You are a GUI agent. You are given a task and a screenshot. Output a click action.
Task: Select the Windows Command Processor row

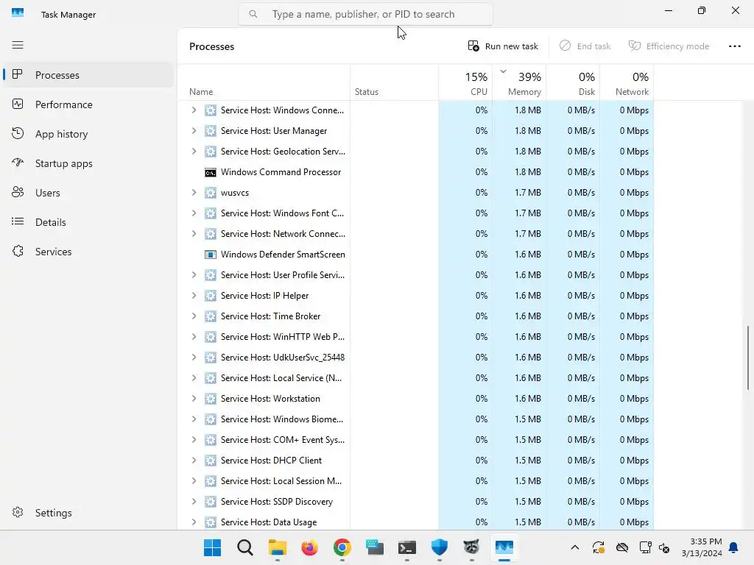tap(415, 172)
